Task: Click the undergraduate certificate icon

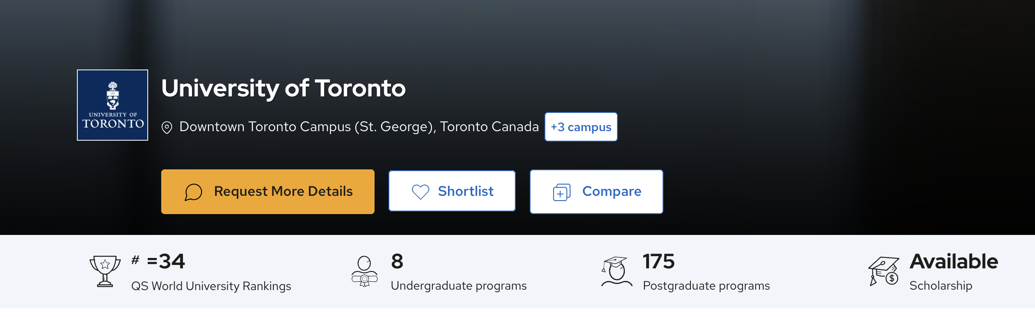Action: click(364, 271)
